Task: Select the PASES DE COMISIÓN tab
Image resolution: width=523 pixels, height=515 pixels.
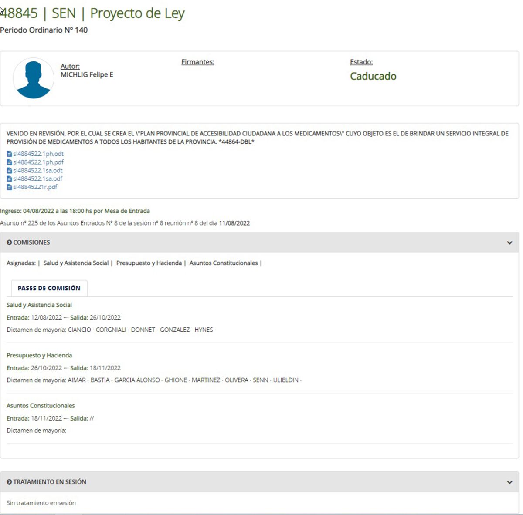Action: [x=49, y=288]
